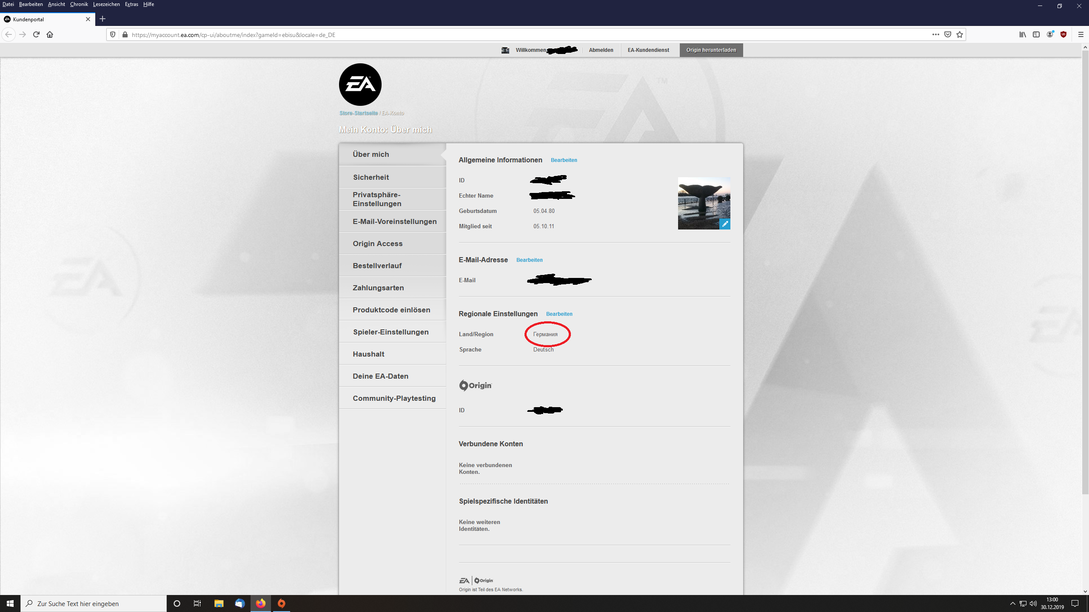Click Bearbeiten next to Regionale Einstellungen

pos(559,314)
